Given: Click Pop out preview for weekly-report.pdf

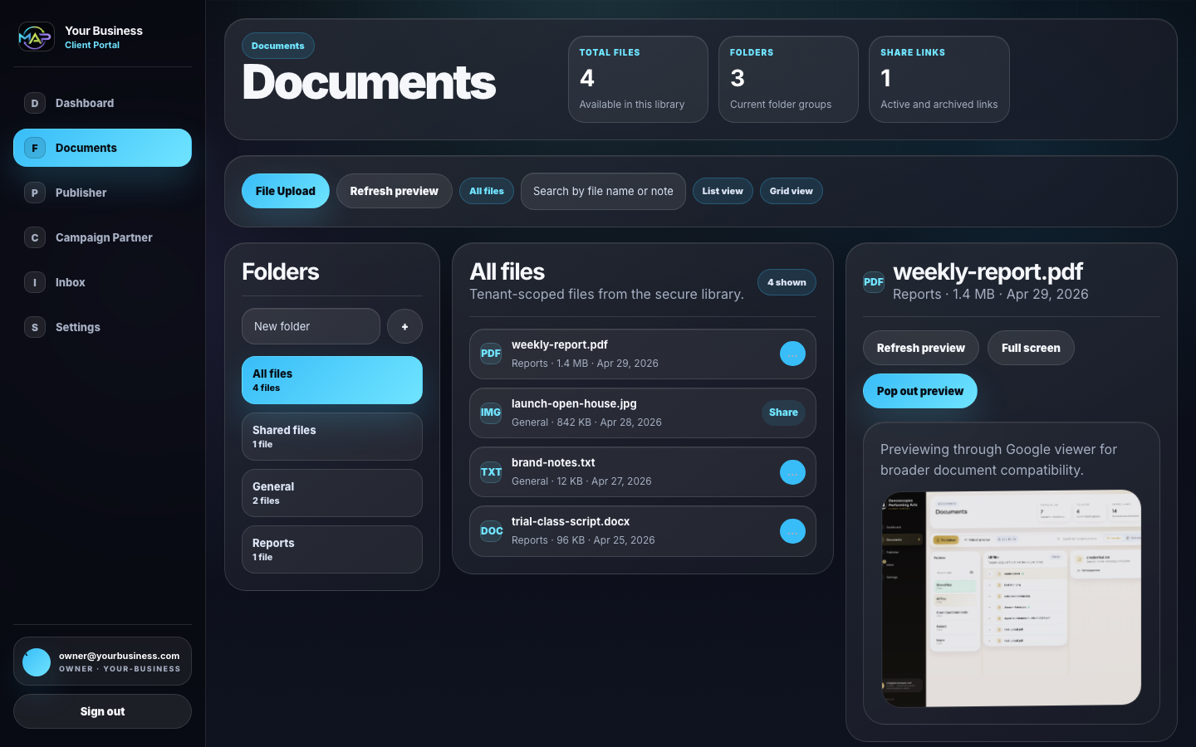Looking at the screenshot, I should pos(919,391).
